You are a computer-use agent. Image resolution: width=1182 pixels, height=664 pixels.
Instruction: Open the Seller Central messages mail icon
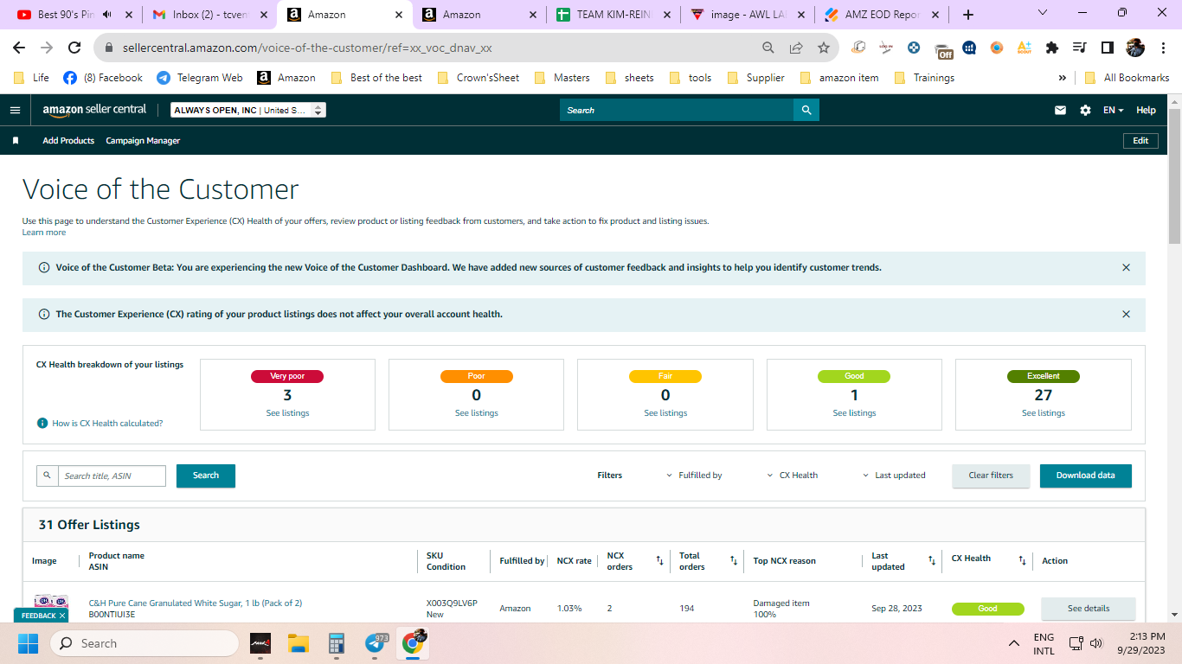pos(1060,111)
